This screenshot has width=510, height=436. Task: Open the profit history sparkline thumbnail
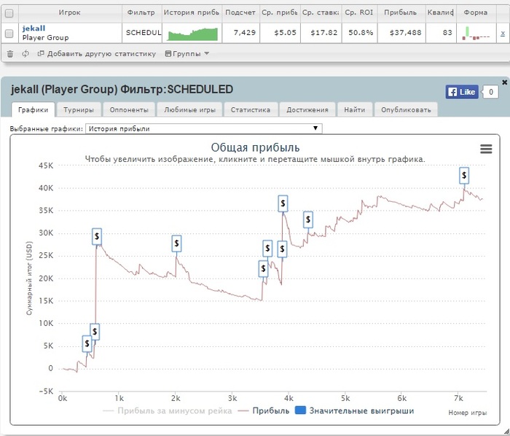coord(192,34)
